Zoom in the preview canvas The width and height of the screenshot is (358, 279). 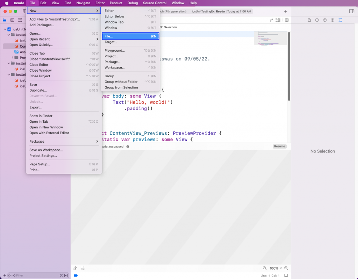(286, 268)
